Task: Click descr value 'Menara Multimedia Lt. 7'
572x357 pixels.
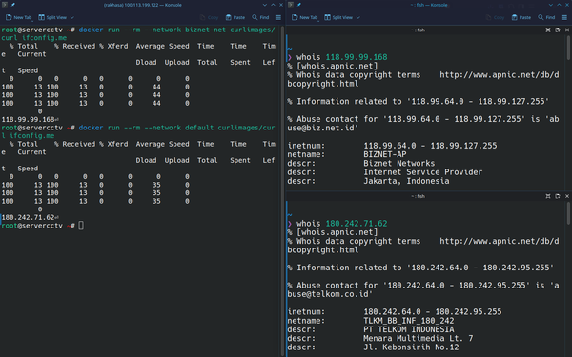Action: pyautogui.click(x=419, y=338)
